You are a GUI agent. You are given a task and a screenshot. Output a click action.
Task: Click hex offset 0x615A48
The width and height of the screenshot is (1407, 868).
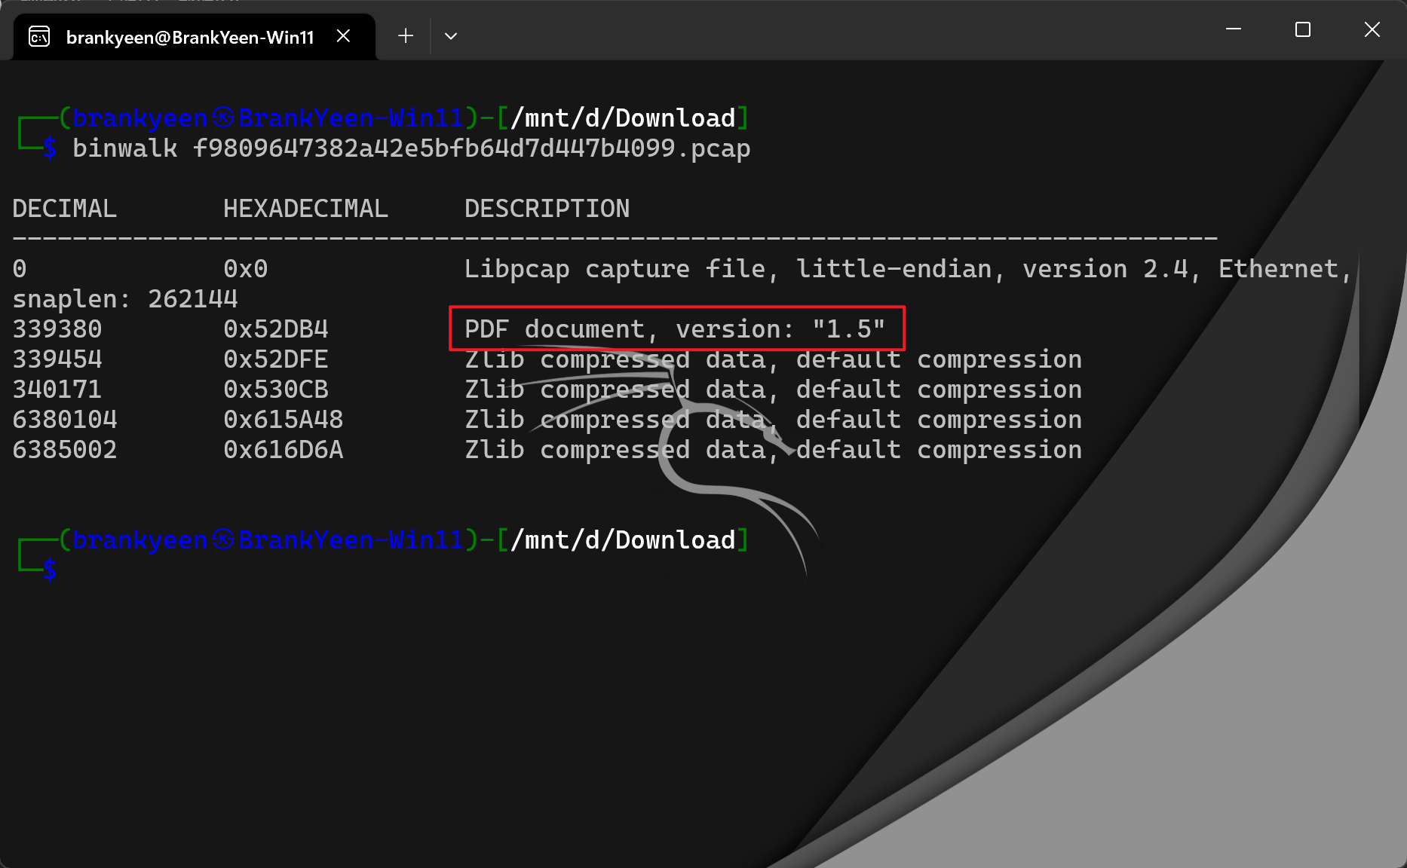tap(284, 420)
